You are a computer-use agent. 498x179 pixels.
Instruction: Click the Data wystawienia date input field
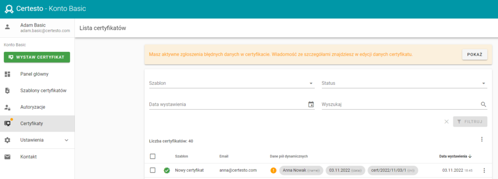click(x=231, y=104)
